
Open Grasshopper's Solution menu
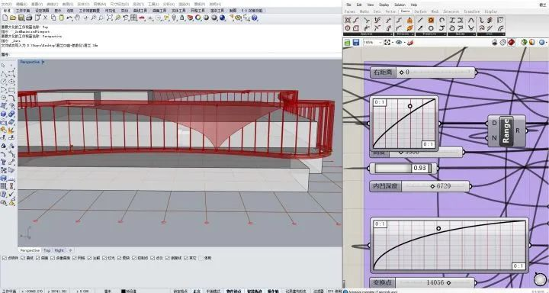[x=400, y=5]
